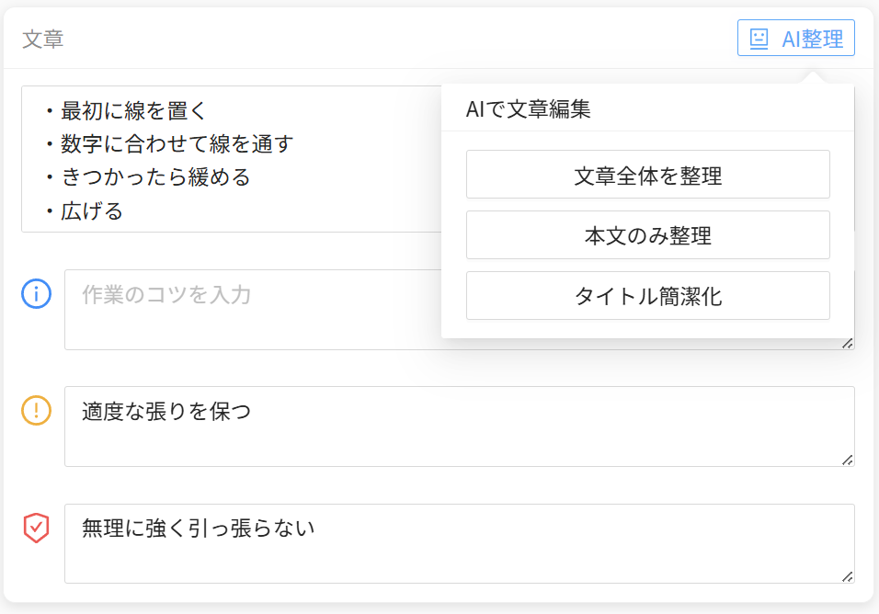Place cursor at the 広げる line
The height and width of the screenshot is (614, 879).
click(x=91, y=211)
